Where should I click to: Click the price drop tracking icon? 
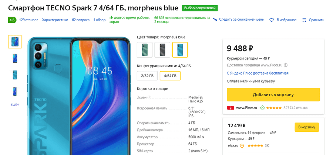[x=215, y=20]
